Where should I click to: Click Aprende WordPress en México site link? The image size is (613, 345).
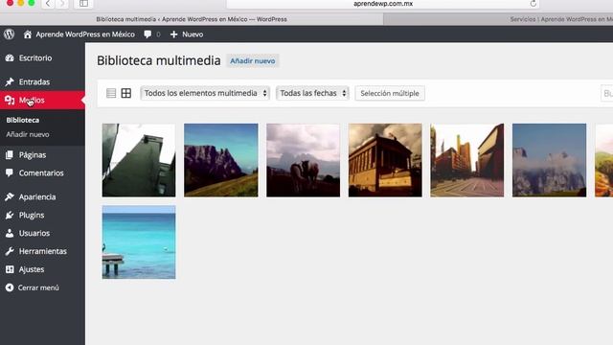tap(85, 34)
